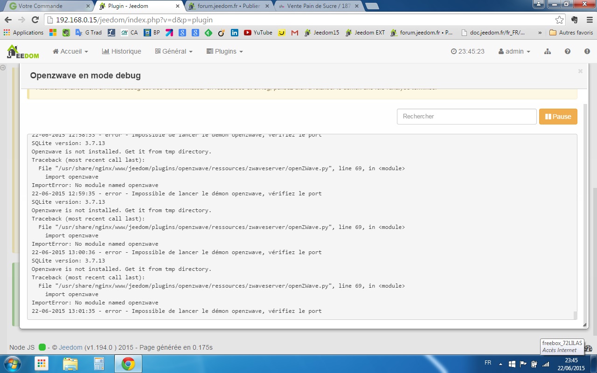Open the doc.jeedom.fr bookmark

[x=493, y=33]
